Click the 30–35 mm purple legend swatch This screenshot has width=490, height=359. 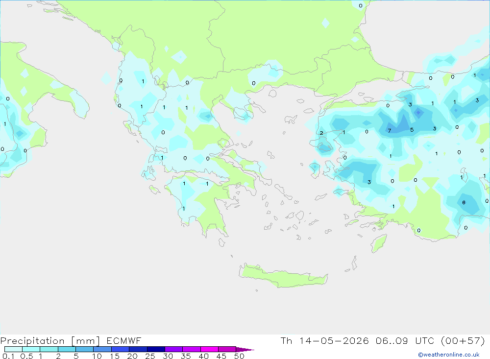174,349
